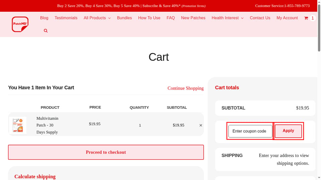The width and height of the screenshot is (321, 180).
Task: Open the search magnifier icon
Action: click(x=46, y=31)
